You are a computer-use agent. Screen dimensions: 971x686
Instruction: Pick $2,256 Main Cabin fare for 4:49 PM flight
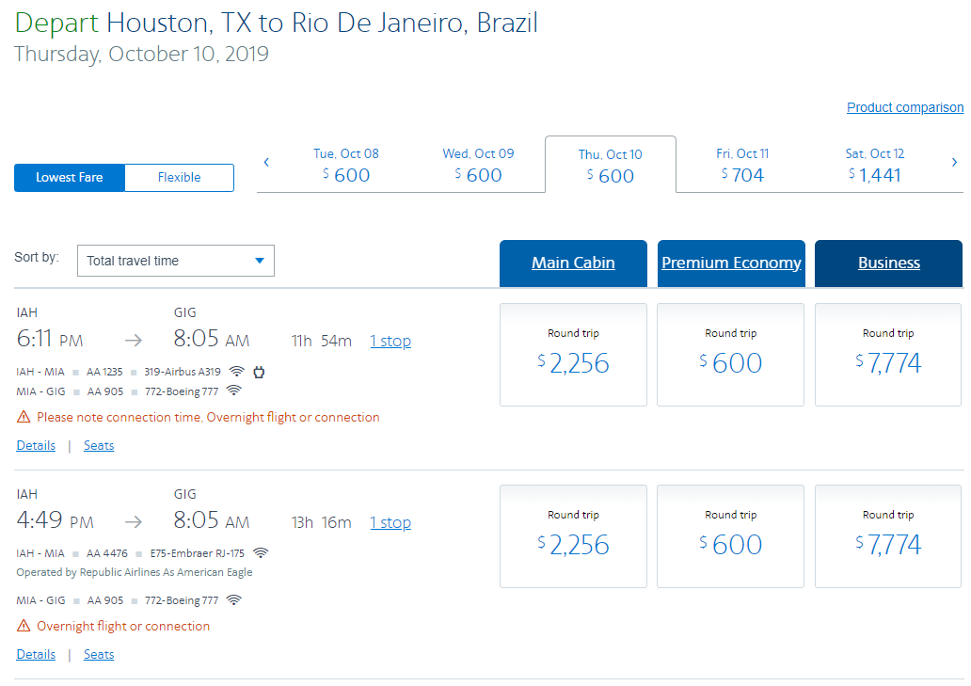pos(573,536)
